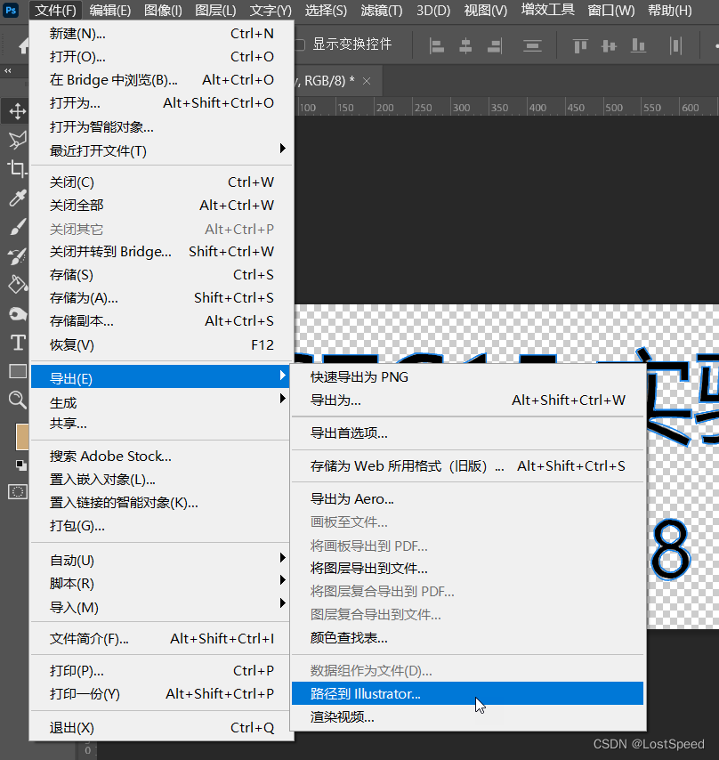Align bottom edges icon
The image size is (719, 760).
pos(638,46)
